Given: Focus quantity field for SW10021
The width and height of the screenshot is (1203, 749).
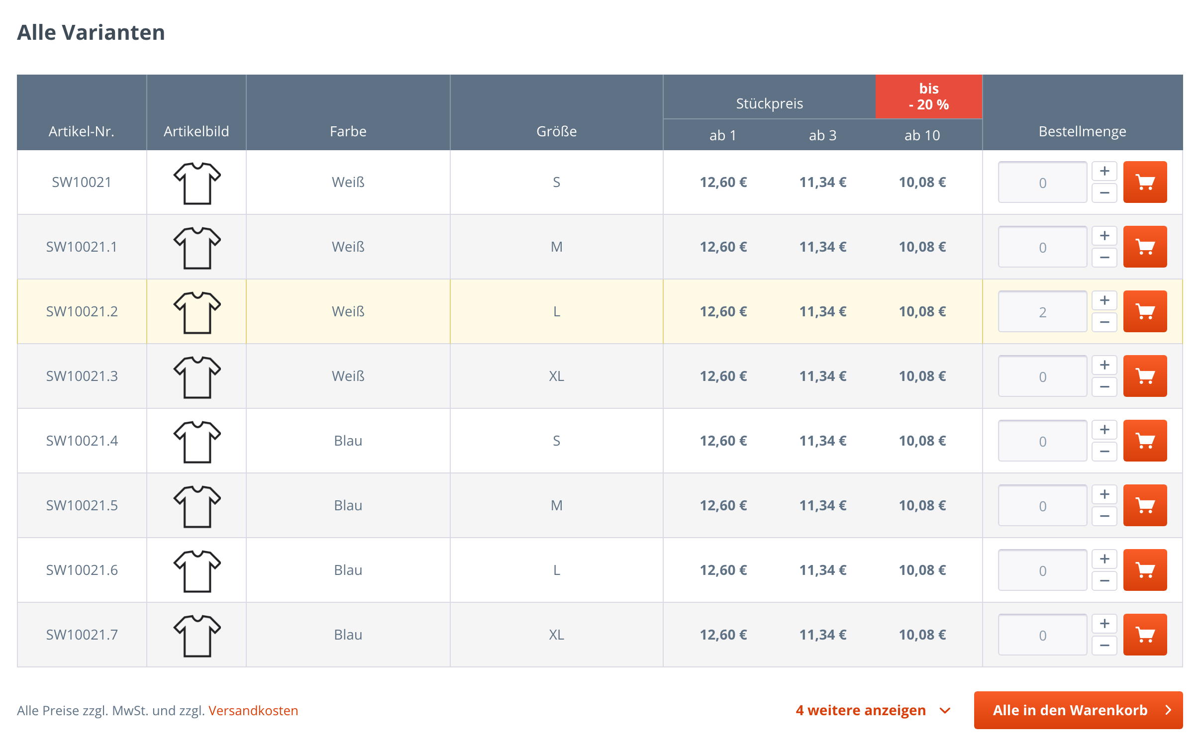Looking at the screenshot, I should [1042, 182].
